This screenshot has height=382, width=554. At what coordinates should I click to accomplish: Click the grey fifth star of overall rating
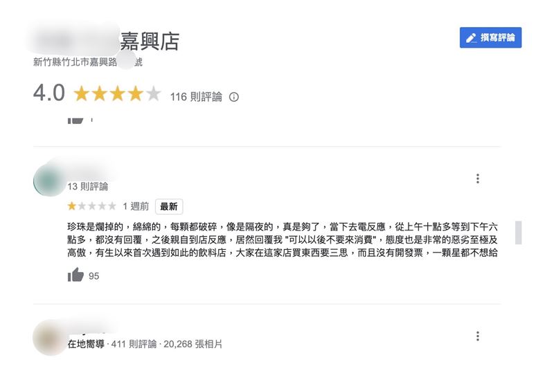(153, 94)
